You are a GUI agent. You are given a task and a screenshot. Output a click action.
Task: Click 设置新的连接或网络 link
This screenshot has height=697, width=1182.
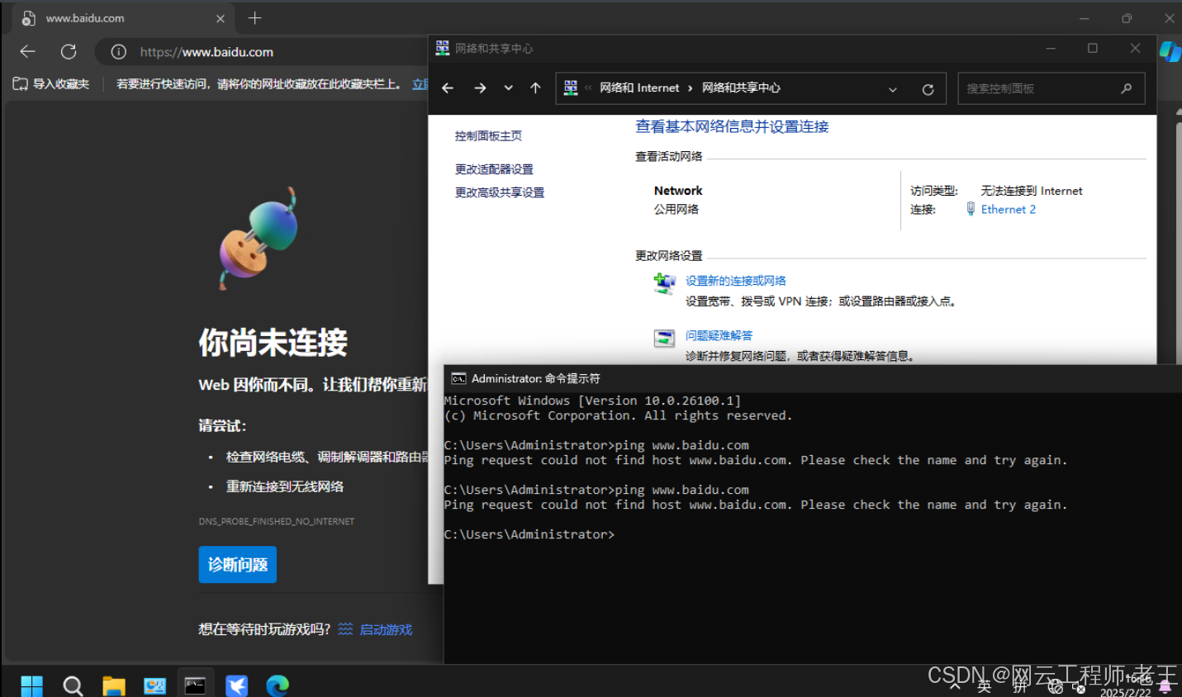point(735,281)
